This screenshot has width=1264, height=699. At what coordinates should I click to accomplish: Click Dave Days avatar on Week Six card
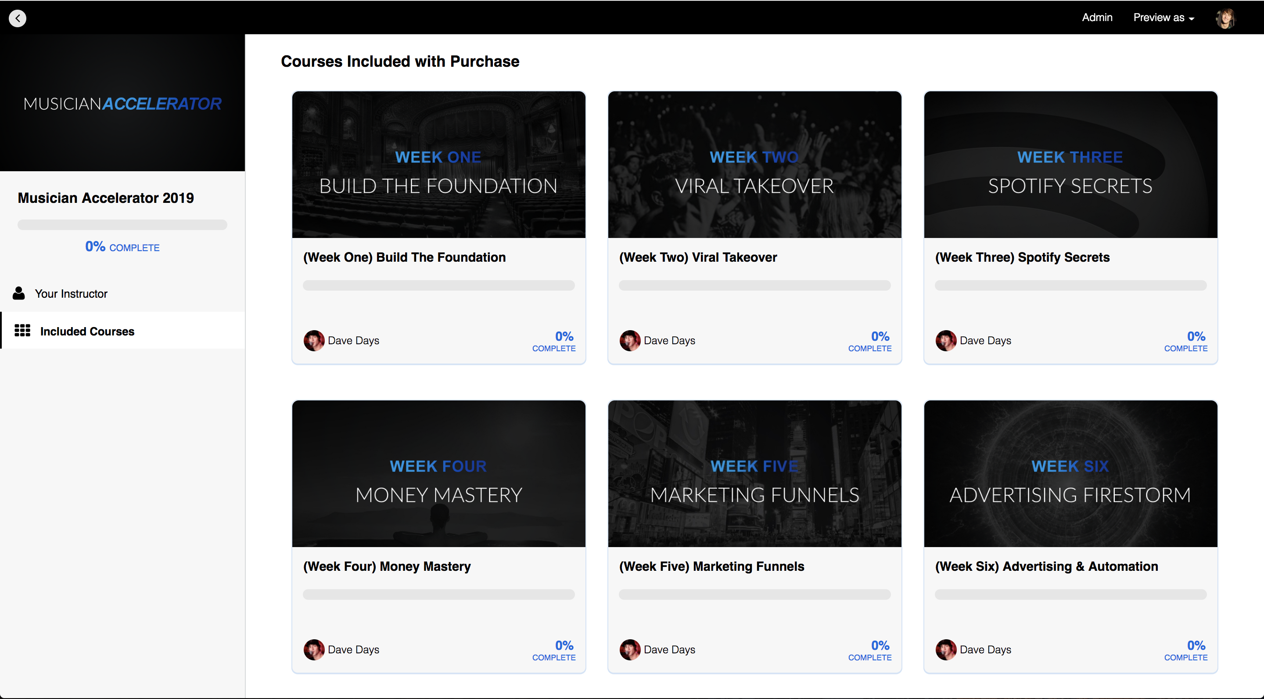pyautogui.click(x=946, y=649)
